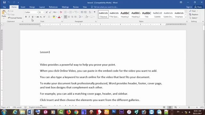Open the Select dropdown
The height and width of the screenshot is (115, 205).
194,18
